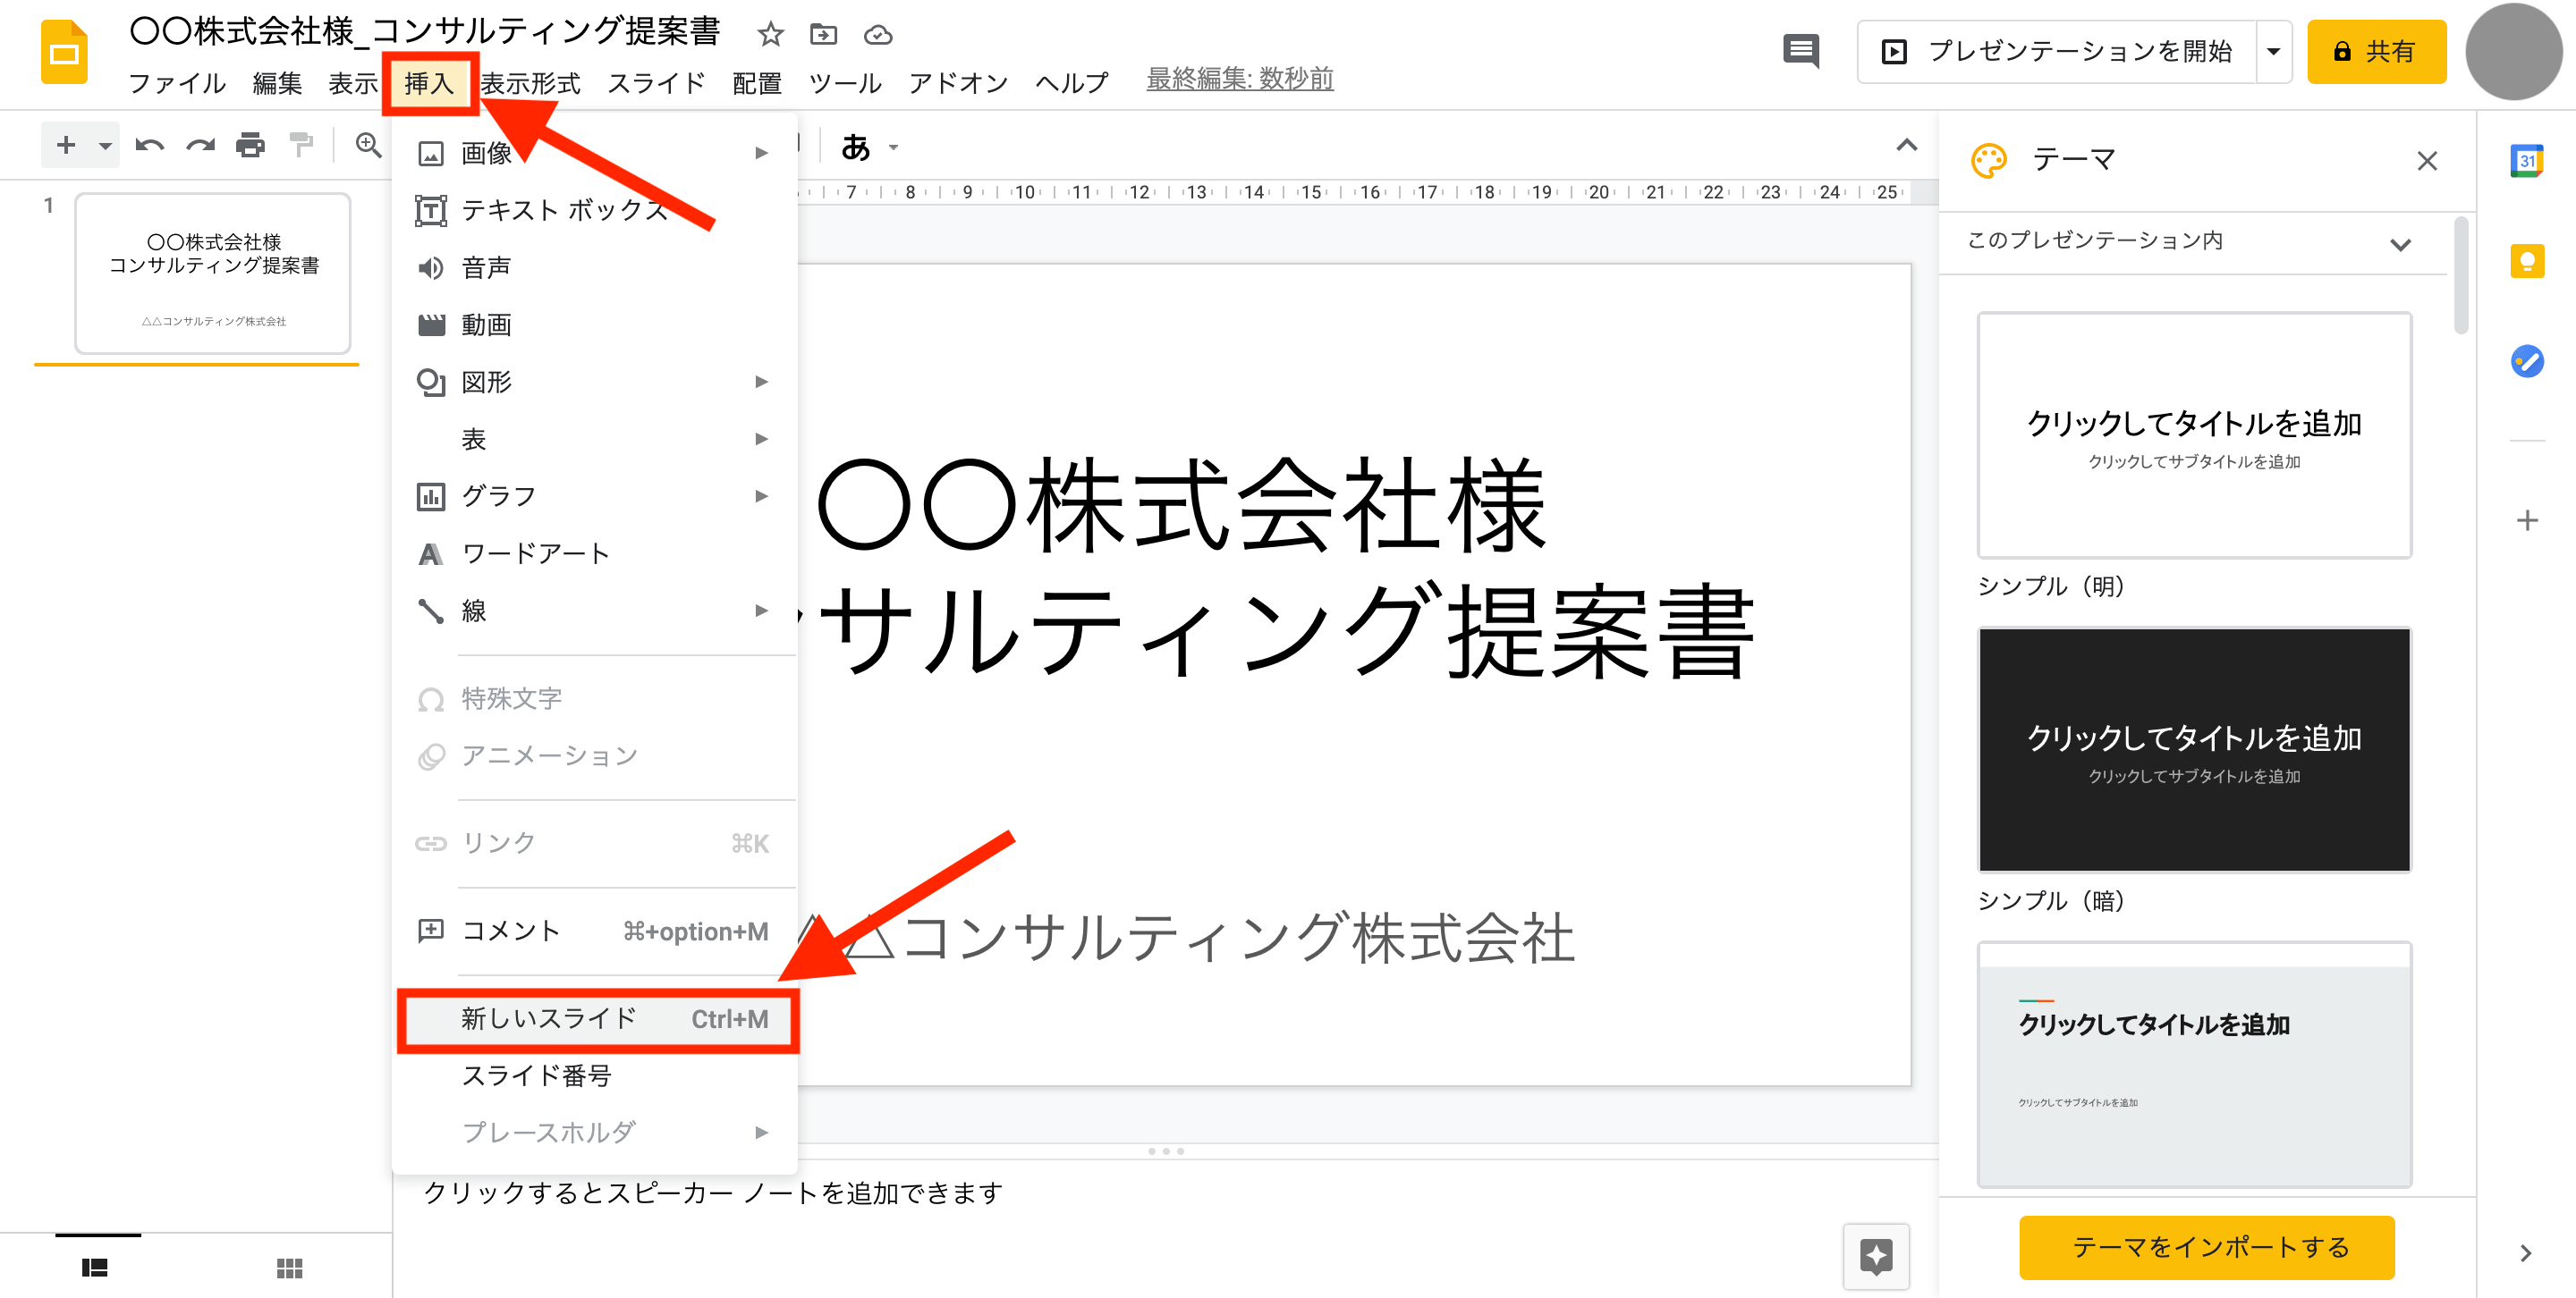Open the comment history icon
2576x1298 pixels.
1801,51
